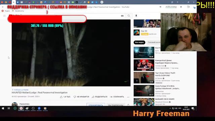The image size is (215, 121).
Task: Open the Авиабилеты bookmark
Action: coord(18,11)
